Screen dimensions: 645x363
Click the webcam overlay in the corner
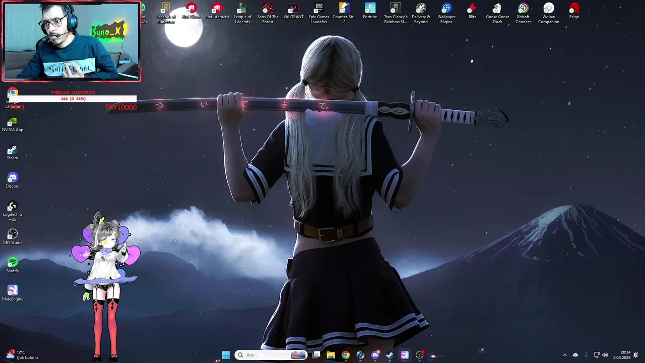pos(71,41)
